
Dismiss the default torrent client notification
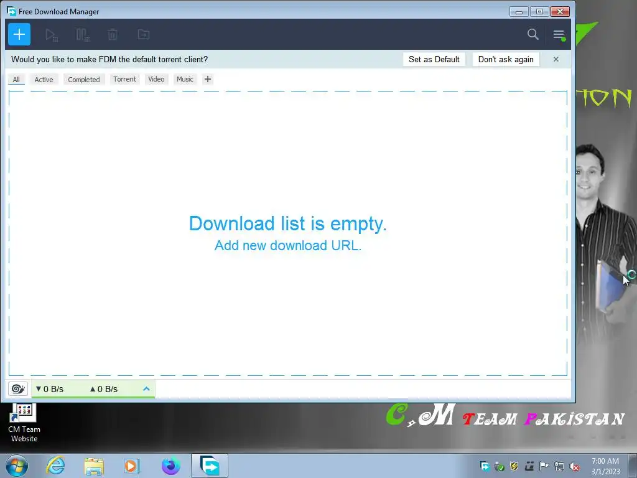[x=556, y=59]
